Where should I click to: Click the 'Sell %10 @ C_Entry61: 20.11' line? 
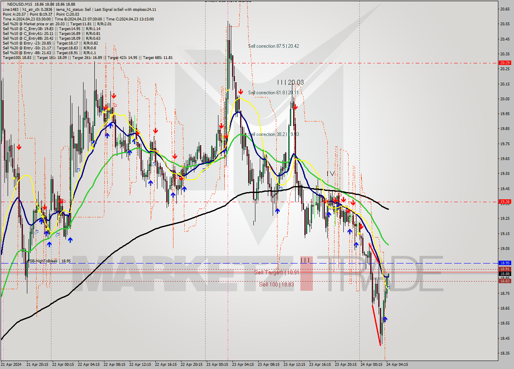click(51, 33)
